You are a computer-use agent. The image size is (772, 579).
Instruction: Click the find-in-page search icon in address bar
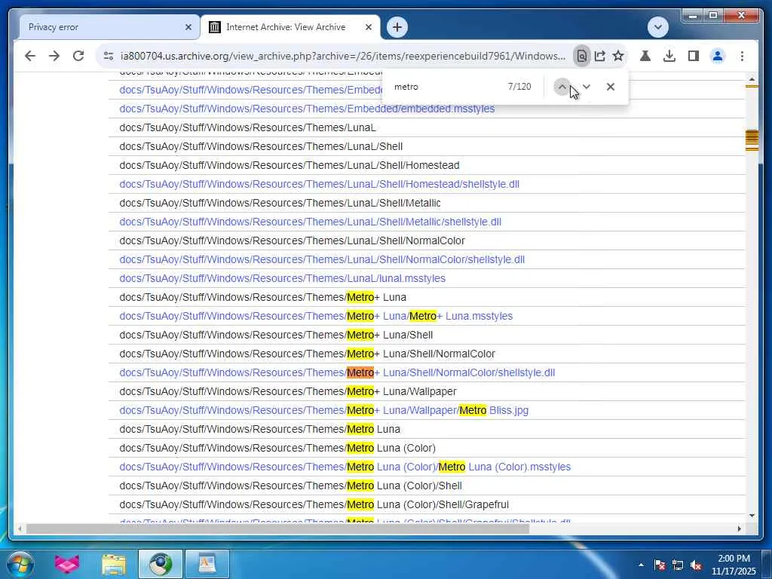pyautogui.click(x=581, y=56)
